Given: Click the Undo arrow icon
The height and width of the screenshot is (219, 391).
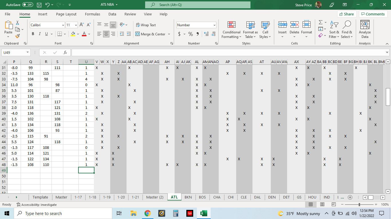Looking at the screenshot, I should point(48,5).
